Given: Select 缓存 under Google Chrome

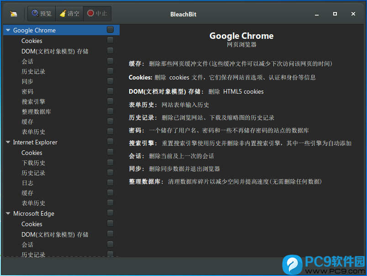Looking at the screenshot, I should 27,122.
